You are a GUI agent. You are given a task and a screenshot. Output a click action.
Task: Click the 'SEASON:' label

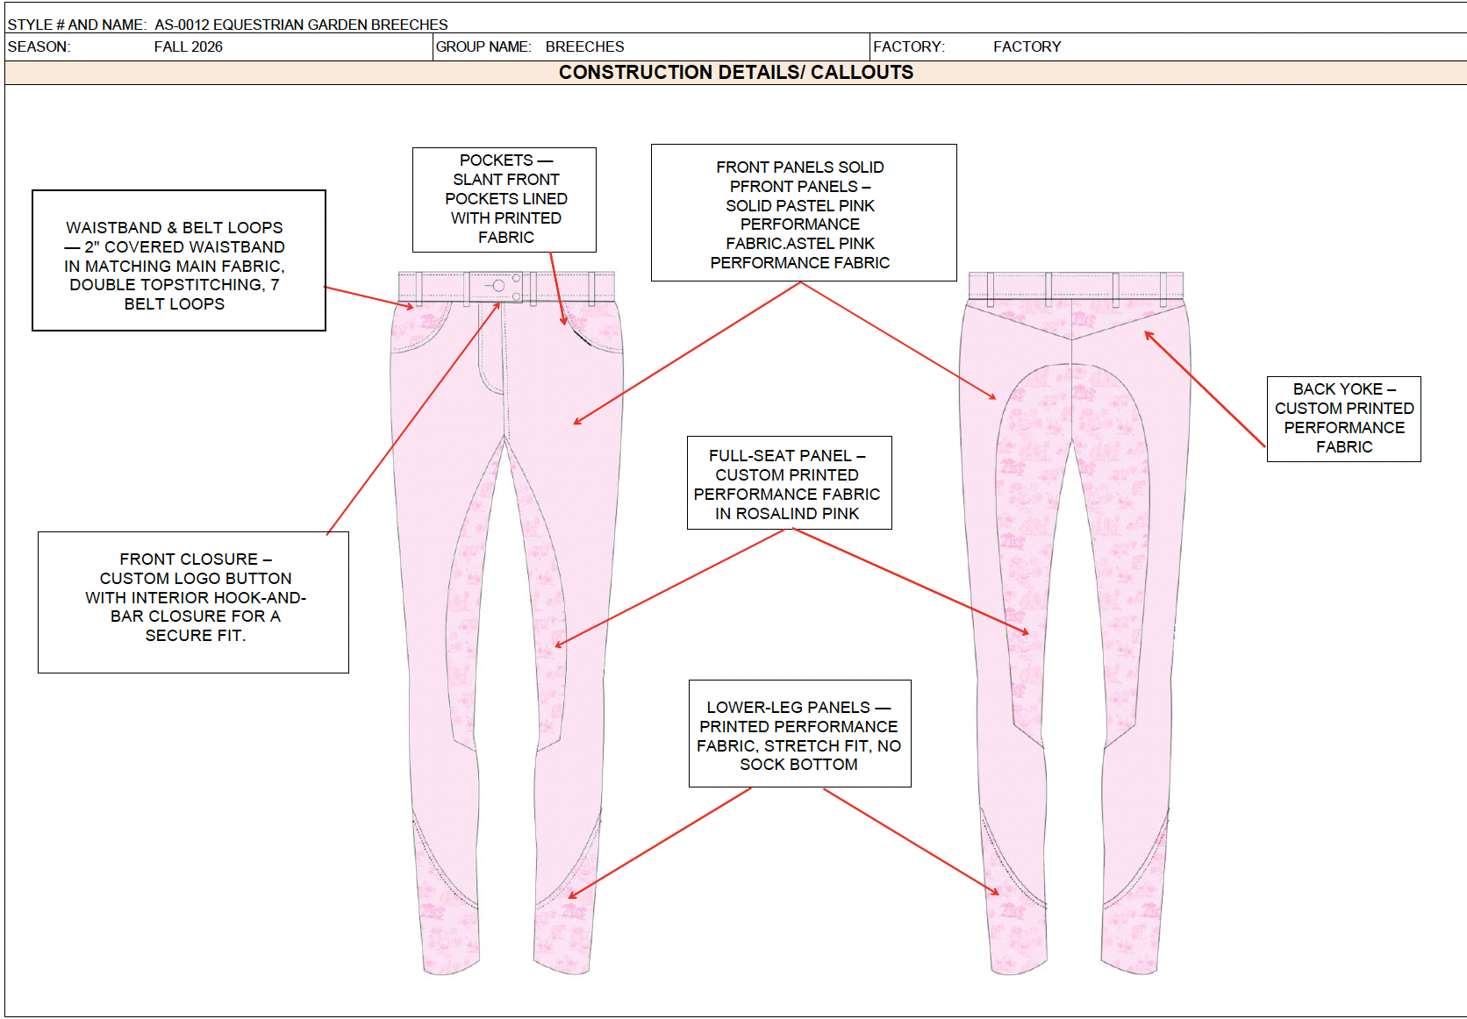click(x=39, y=46)
